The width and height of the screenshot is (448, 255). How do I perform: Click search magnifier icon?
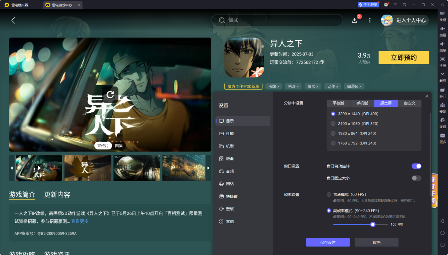[222, 20]
